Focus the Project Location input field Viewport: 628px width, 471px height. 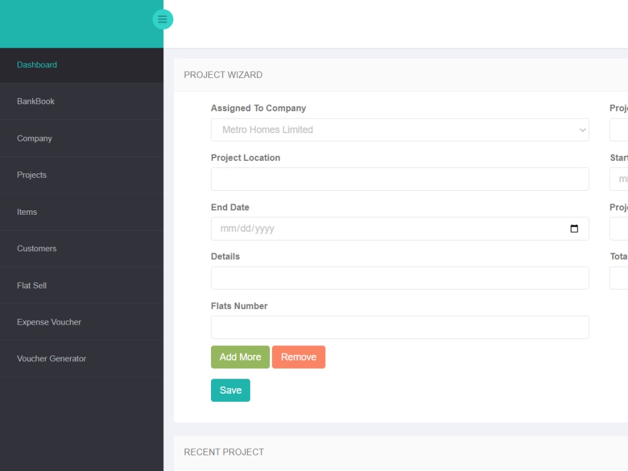click(x=399, y=179)
